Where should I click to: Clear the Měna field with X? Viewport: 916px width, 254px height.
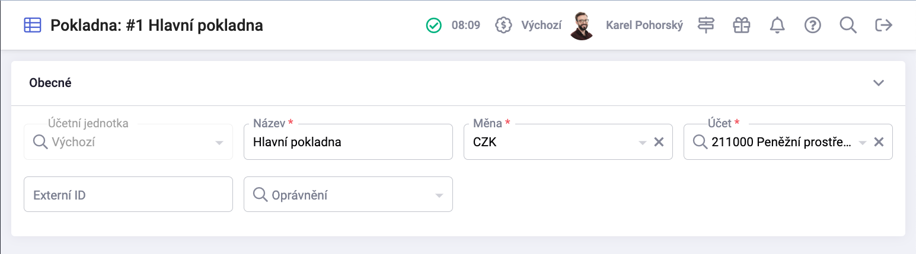tap(659, 142)
